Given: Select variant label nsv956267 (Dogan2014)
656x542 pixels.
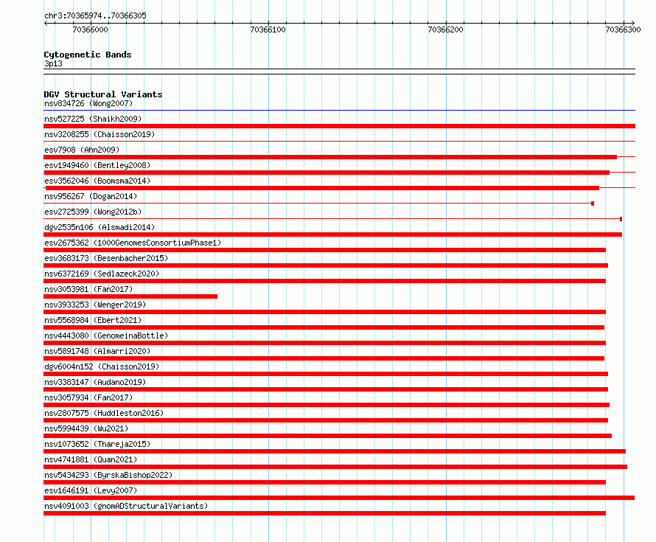Looking at the screenshot, I should [91, 196].
